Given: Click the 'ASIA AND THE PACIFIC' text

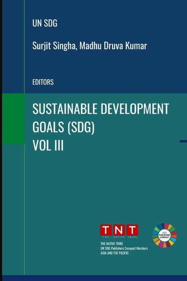Looking at the screenshot, I should pos(115,253).
